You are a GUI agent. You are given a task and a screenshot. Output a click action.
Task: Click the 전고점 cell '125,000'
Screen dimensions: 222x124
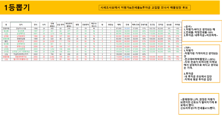[x=152, y=41]
